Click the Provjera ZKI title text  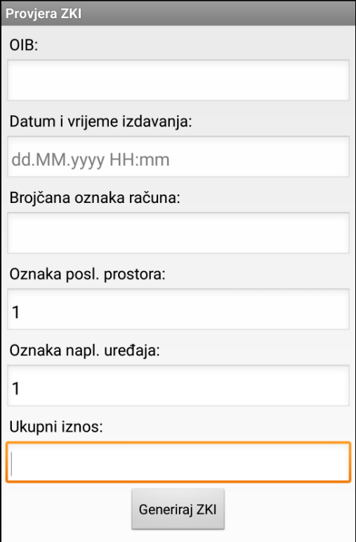(44, 14)
